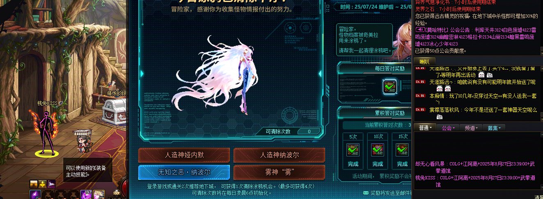Expand the 频道 chat channel dropdown

click(471, 128)
